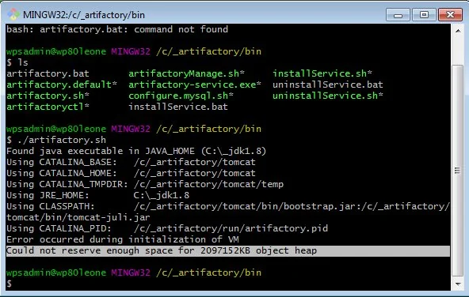
Task: Click the 'Using CATALINA_BASE:' line
Action: point(131,162)
